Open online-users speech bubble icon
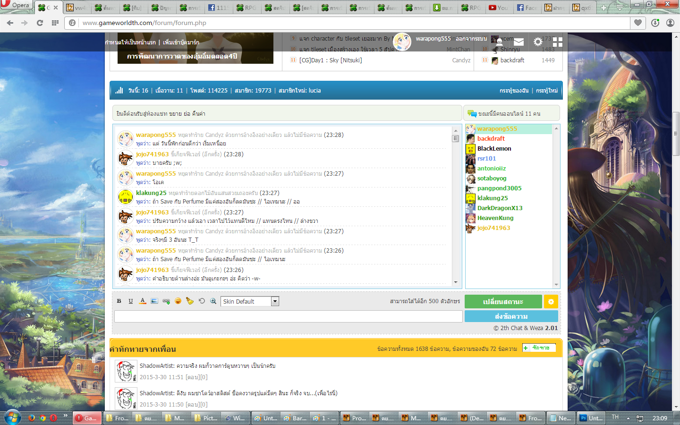This screenshot has width=680, height=425. (472, 113)
